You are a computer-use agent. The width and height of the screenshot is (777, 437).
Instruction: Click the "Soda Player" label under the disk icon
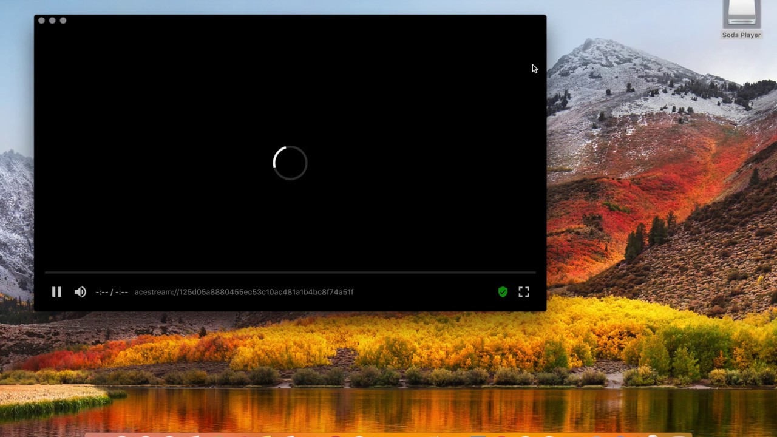(x=741, y=35)
